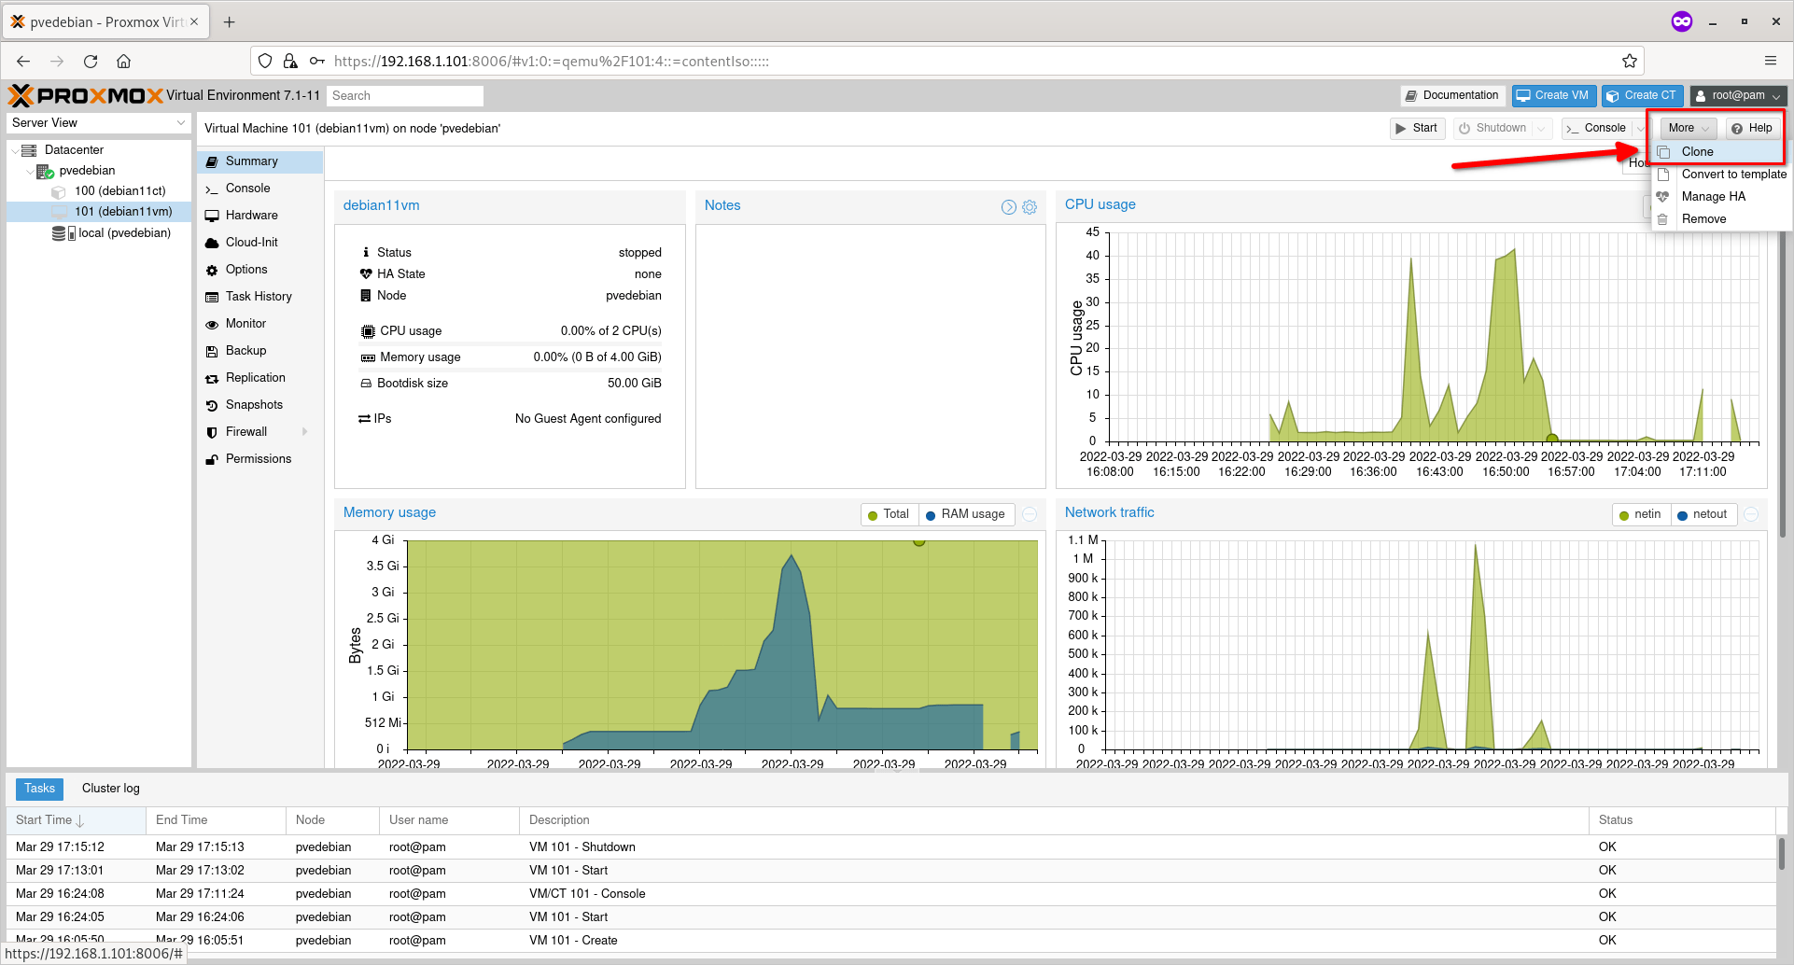
Task: Select the VM/CT 101 - Console task
Action: [891, 894]
